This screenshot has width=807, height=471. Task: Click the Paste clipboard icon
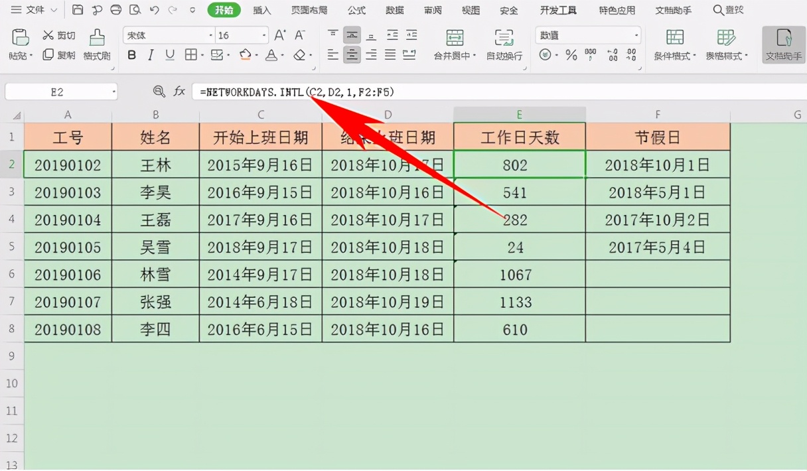pos(21,37)
